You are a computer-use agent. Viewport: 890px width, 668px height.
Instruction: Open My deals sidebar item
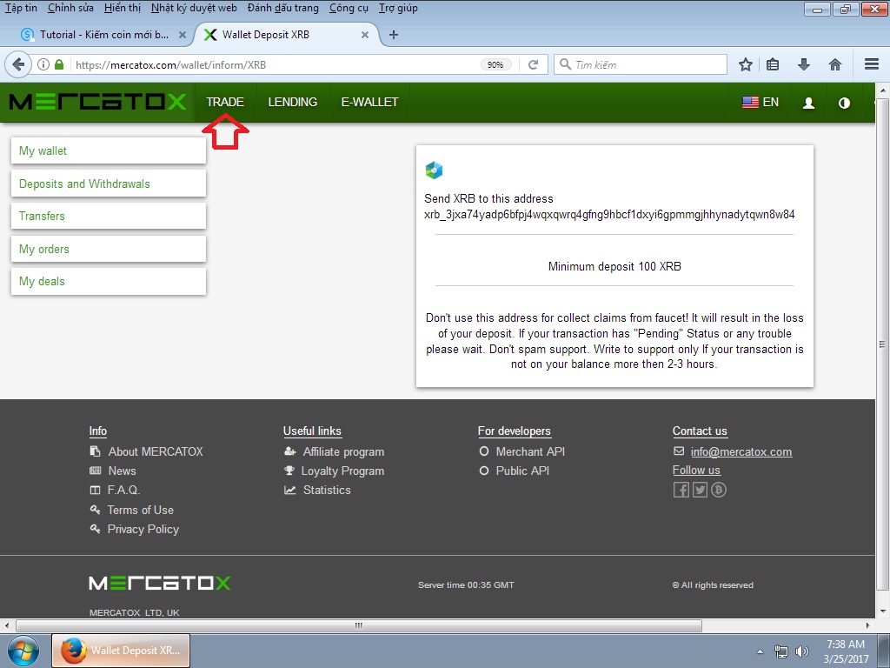point(109,281)
